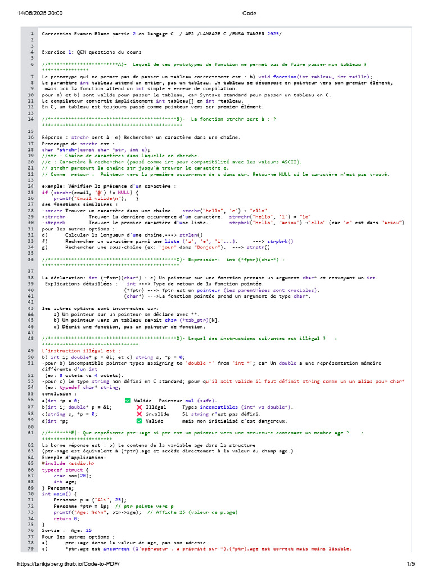432x577 pixels.
Task: Open the tarikjaber.github.io Code-to-PDF footer URL
Action: 68,563
